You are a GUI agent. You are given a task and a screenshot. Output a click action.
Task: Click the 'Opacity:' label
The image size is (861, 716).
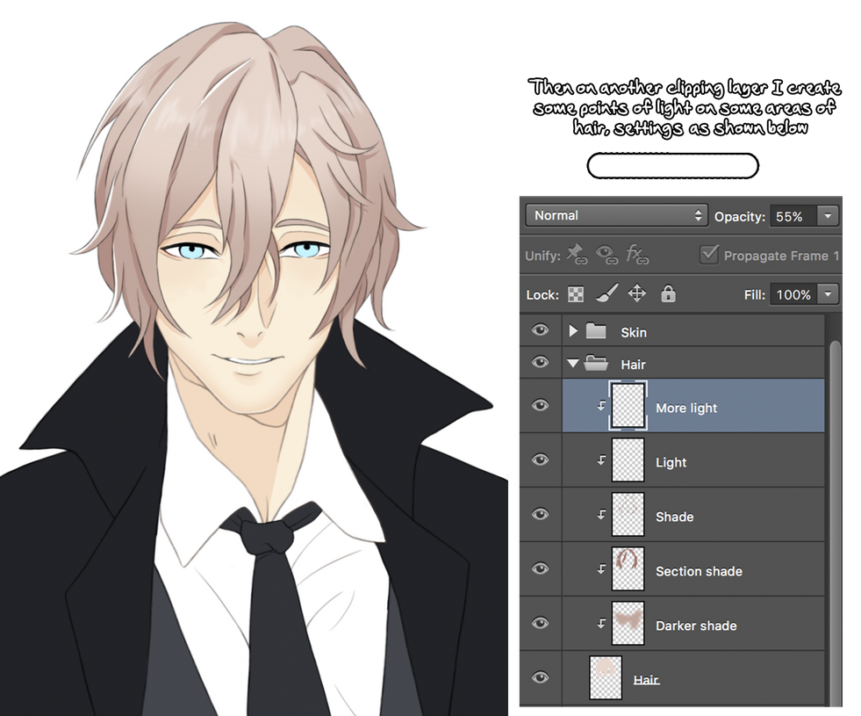[740, 216]
